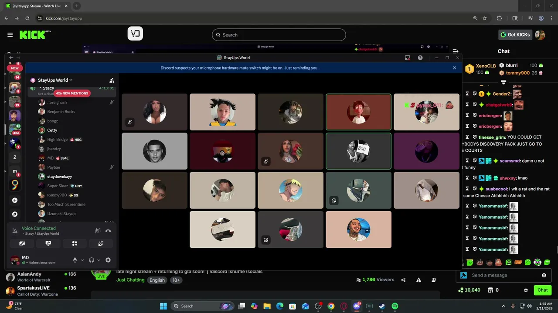Open headphone output options chevron
Screen dimensions: 558x313
click(99, 260)
